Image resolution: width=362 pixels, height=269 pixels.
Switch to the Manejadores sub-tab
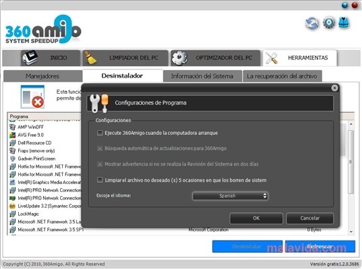pyautogui.click(x=42, y=76)
